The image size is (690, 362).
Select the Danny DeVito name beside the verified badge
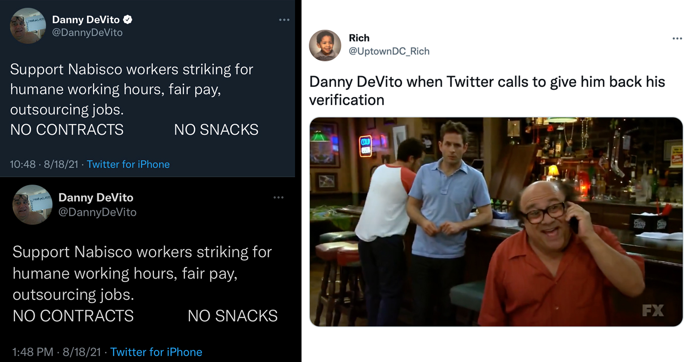(x=86, y=19)
